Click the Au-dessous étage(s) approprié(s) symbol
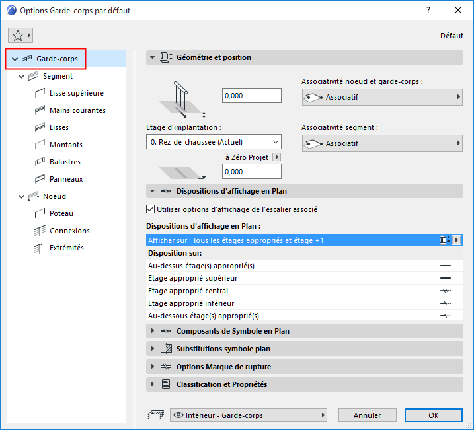474x430 pixels. pos(446,316)
